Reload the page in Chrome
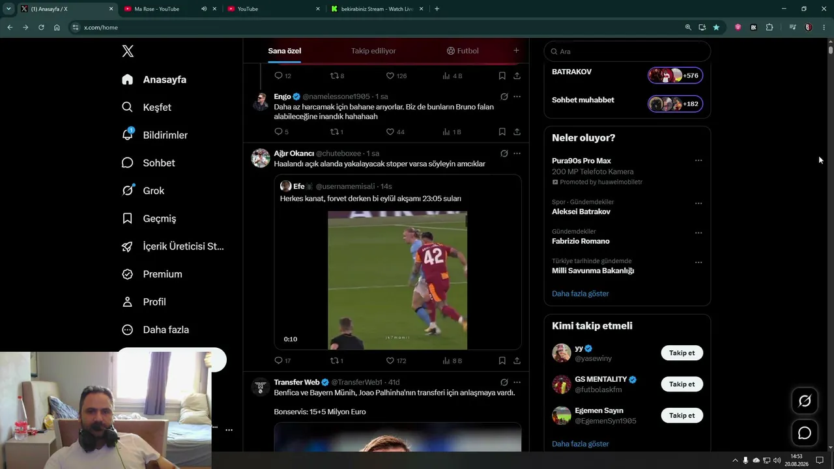This screenshot has height=469, width=834. point(41,27)
